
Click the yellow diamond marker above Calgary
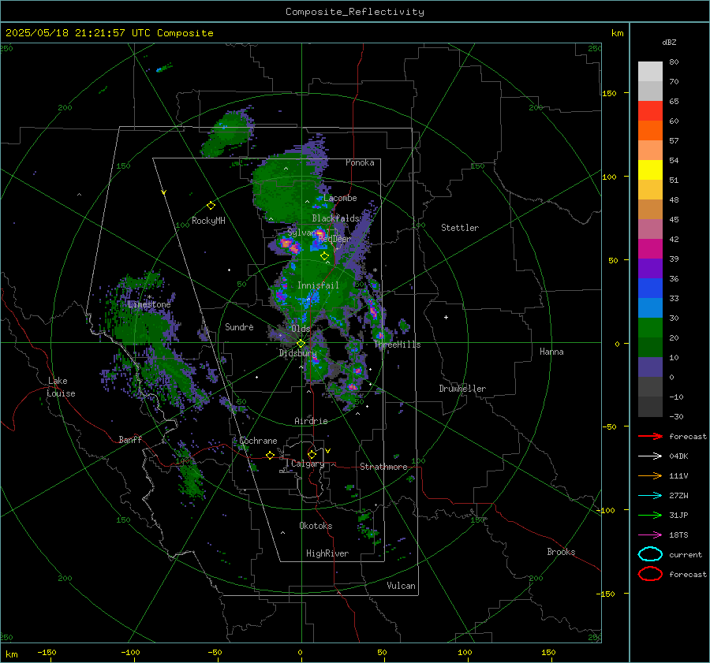click(x=312, y=454)
